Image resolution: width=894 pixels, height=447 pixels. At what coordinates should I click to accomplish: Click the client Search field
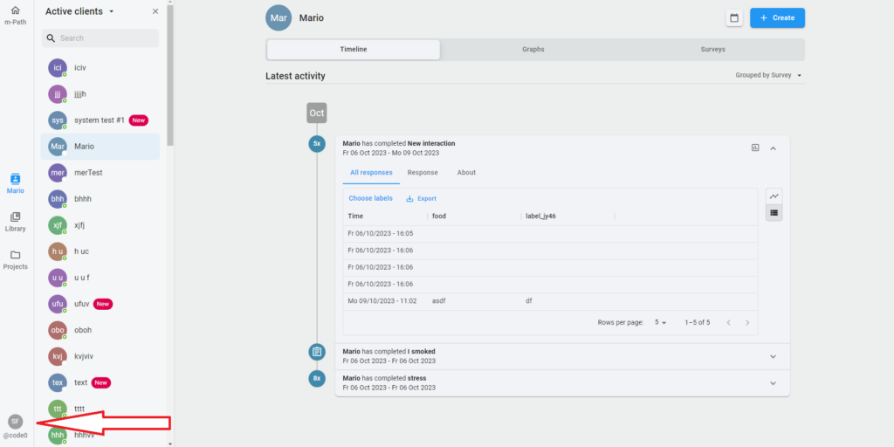(x=100, y=38)
